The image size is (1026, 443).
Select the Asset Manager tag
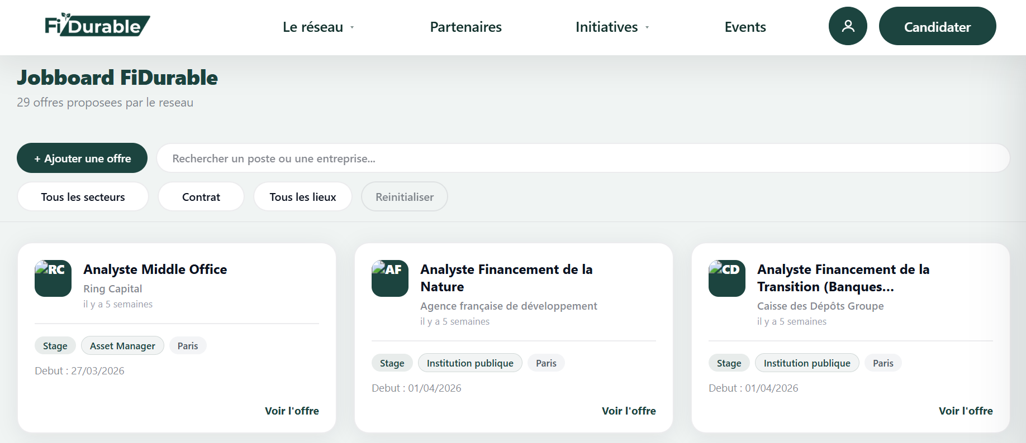click(122, 346)
